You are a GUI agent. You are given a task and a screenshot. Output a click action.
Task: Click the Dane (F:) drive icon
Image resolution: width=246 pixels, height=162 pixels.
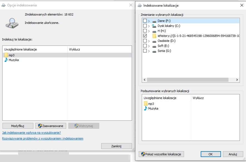pyautogui.click(x=154, y=21)
